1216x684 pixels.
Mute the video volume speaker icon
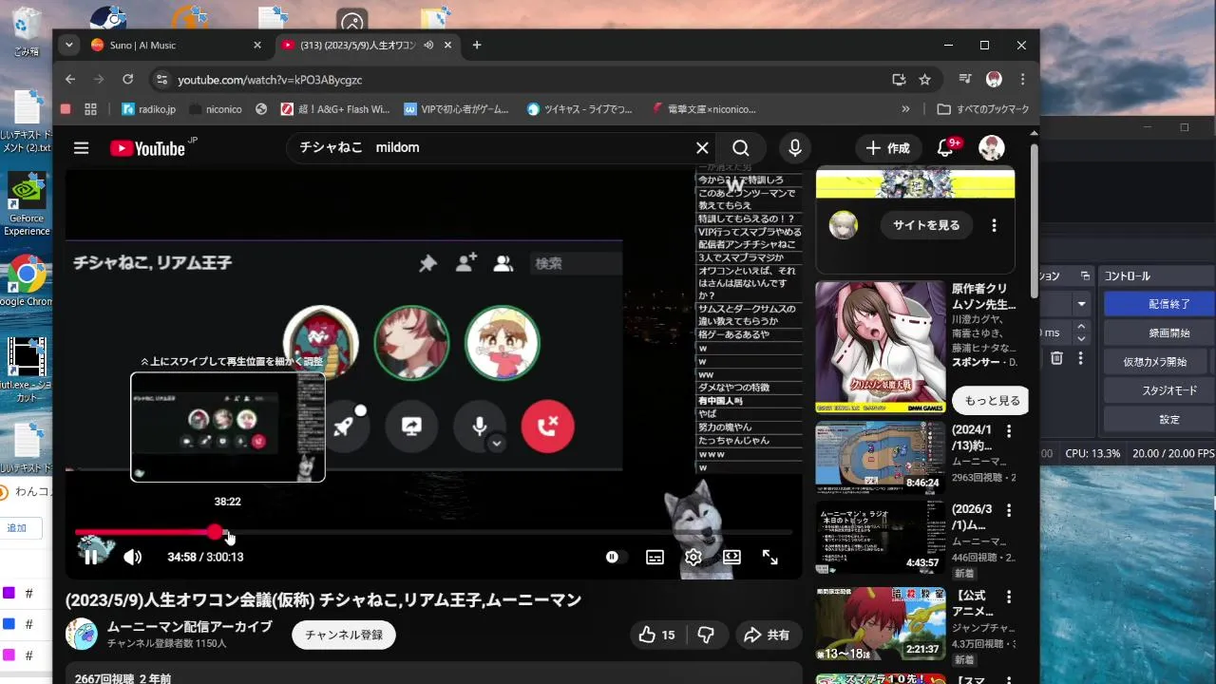click(x=133, y=557)
